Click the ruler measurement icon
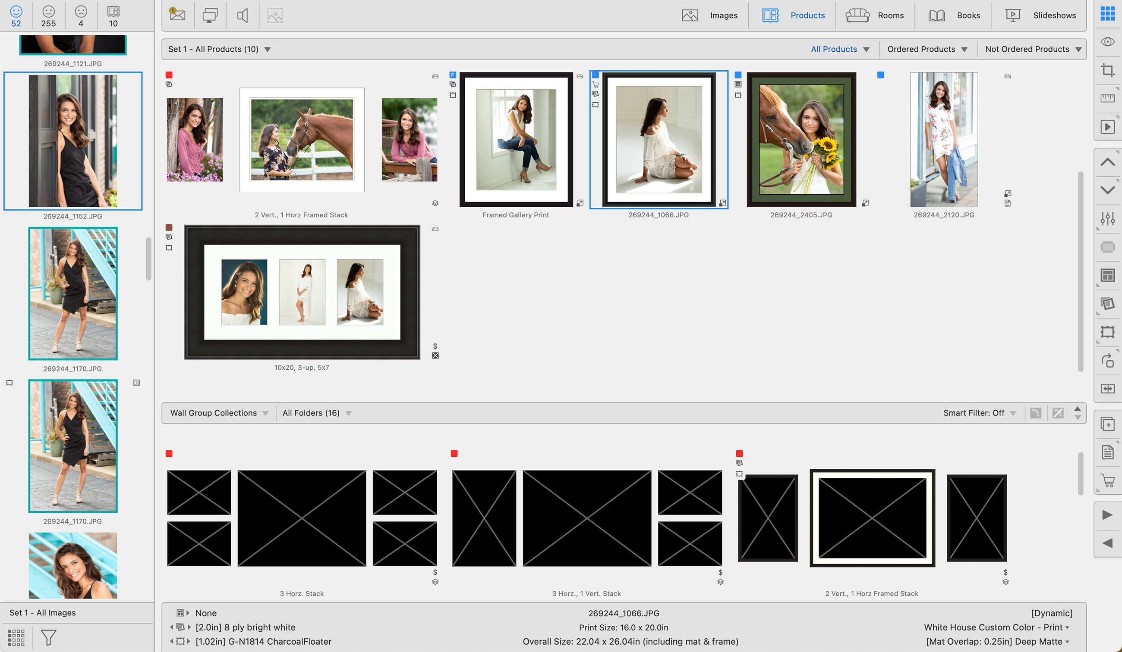 click(x=1107, y=98)
